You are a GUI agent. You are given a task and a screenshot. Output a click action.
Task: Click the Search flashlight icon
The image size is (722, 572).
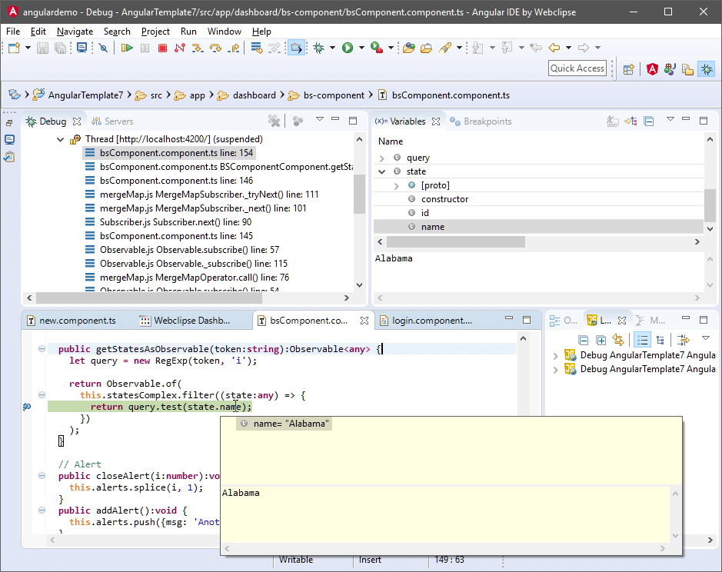(444, 48)
